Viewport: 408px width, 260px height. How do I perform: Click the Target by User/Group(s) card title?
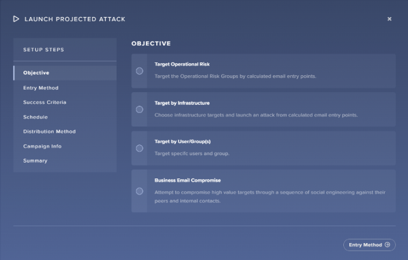pyautogui.click(x=182, y=142)
